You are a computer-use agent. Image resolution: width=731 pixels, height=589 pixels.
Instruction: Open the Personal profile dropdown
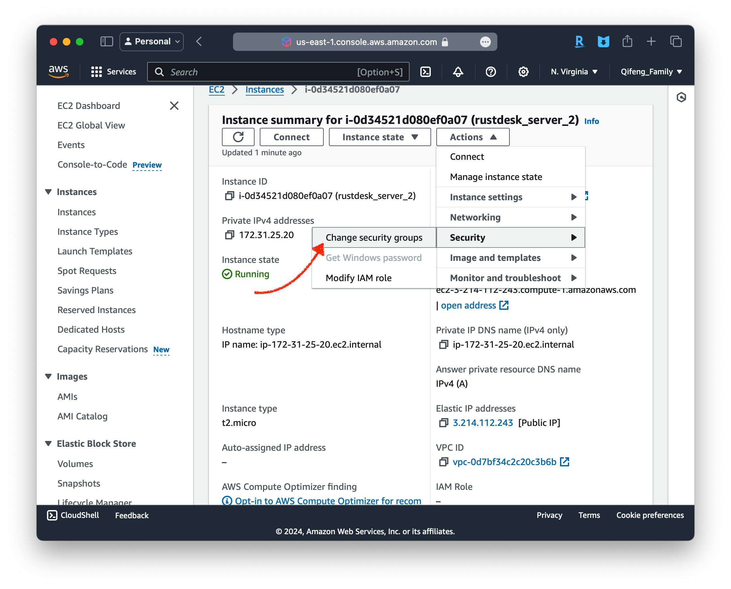pos(151,42)
